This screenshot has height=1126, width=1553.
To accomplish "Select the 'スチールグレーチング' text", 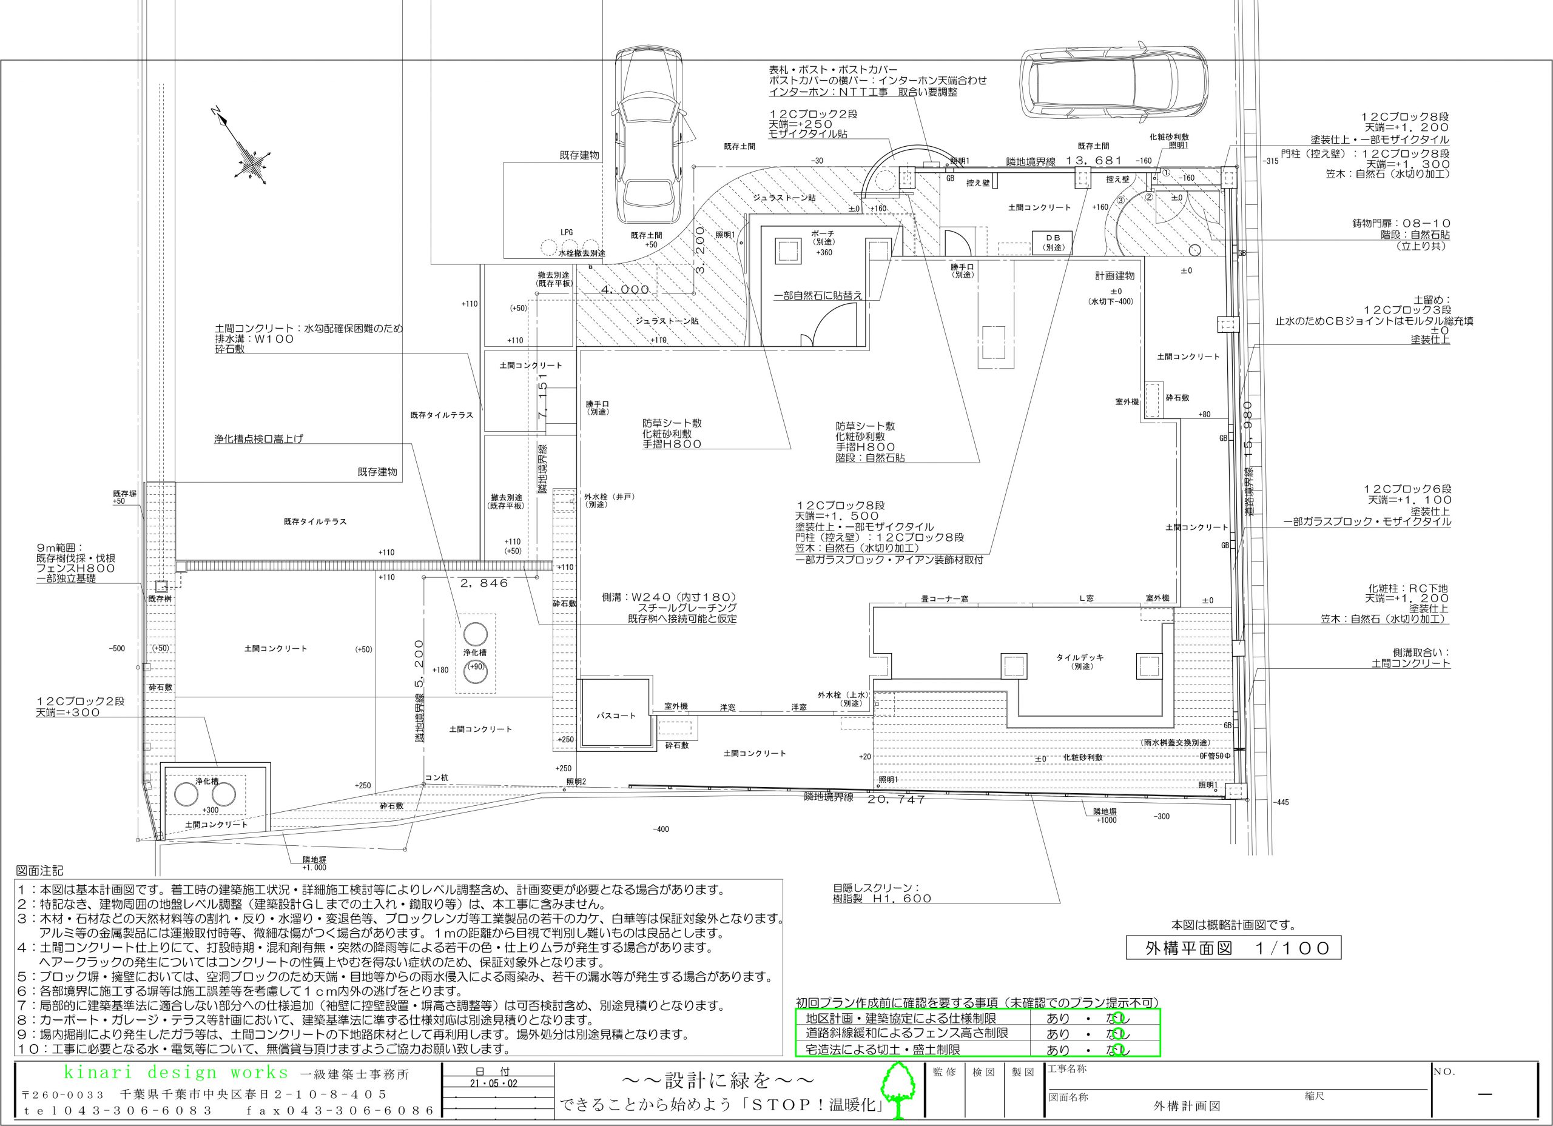I will 687,608.
